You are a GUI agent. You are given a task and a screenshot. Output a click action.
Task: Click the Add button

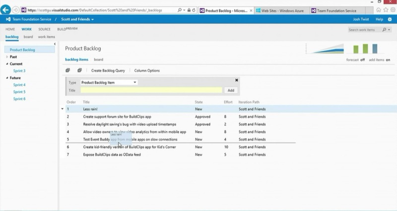[x=231, y=90]
